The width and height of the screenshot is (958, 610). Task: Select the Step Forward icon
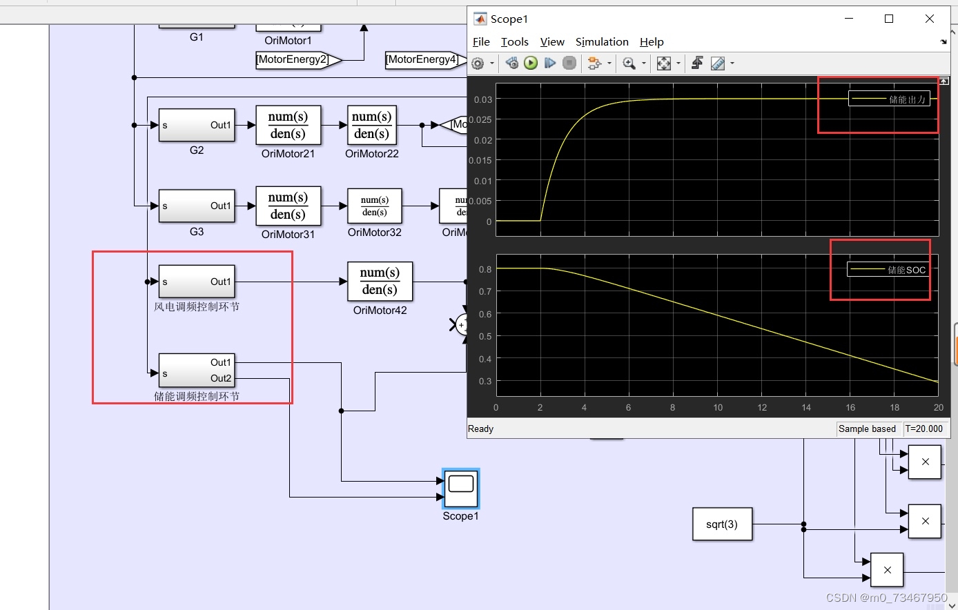pos(549,63)
